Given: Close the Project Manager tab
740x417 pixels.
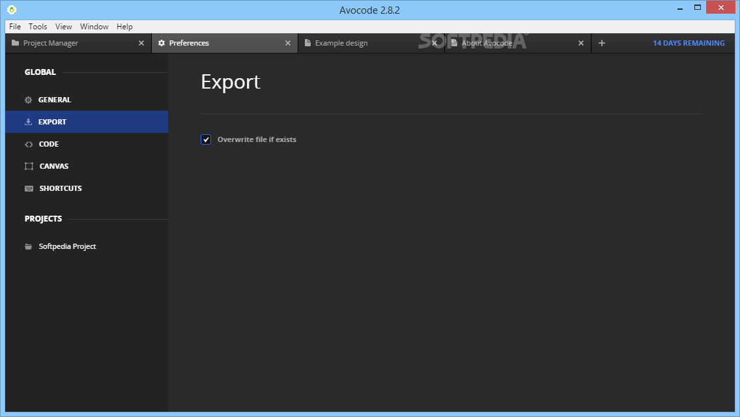Looking at the screenshot, I should 141,43.
